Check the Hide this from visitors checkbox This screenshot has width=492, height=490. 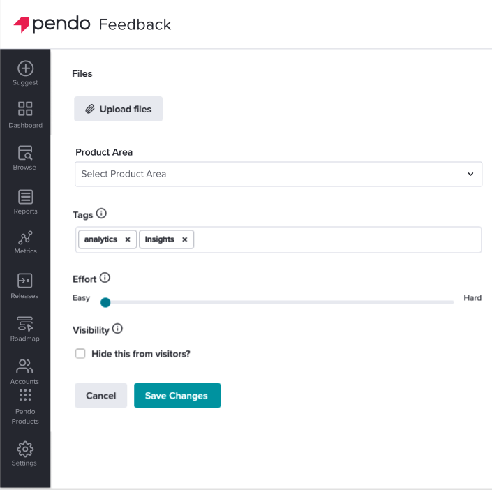80,353
